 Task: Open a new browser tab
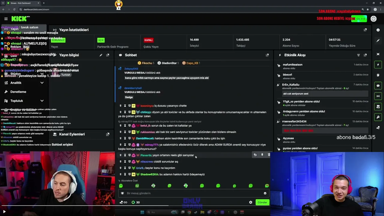(44, 3)
